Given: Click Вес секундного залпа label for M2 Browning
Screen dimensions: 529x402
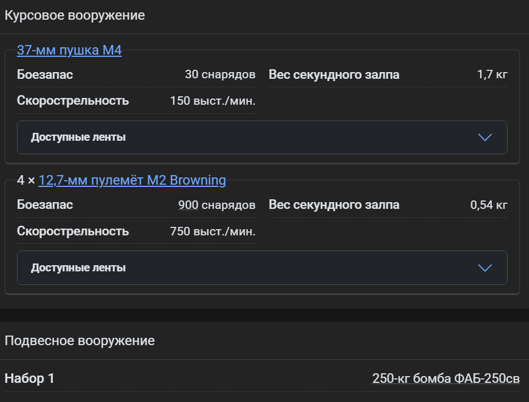Looking at the screenshot, I should (x=334, y=205).
